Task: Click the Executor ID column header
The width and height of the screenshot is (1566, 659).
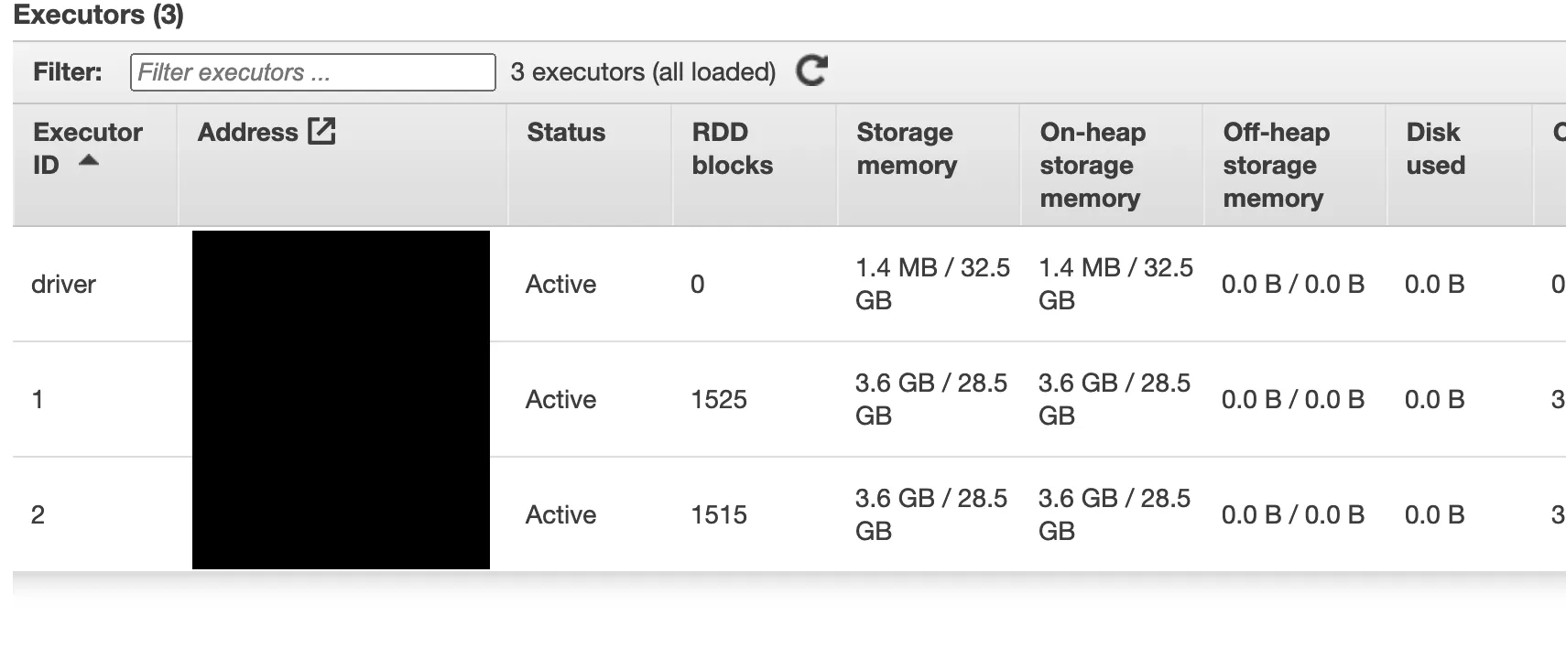Action: pyautogui.click(x=87, y=134)
